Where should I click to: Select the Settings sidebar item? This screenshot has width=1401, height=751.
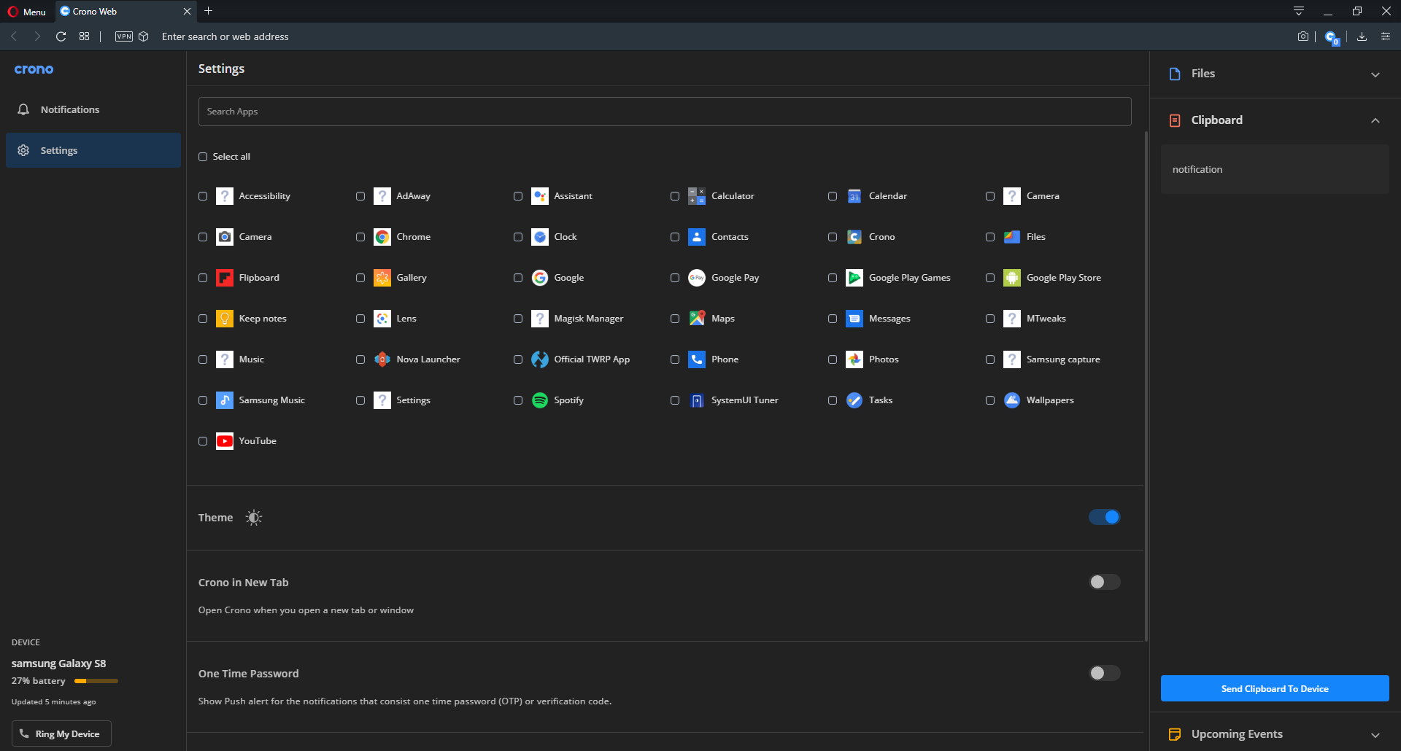[x=93, y=150]
